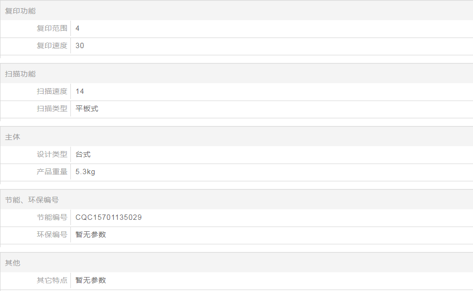Select the 复印范围 row label
The width and height of the screenshot is (473, 291).
[x=52, y=28]
